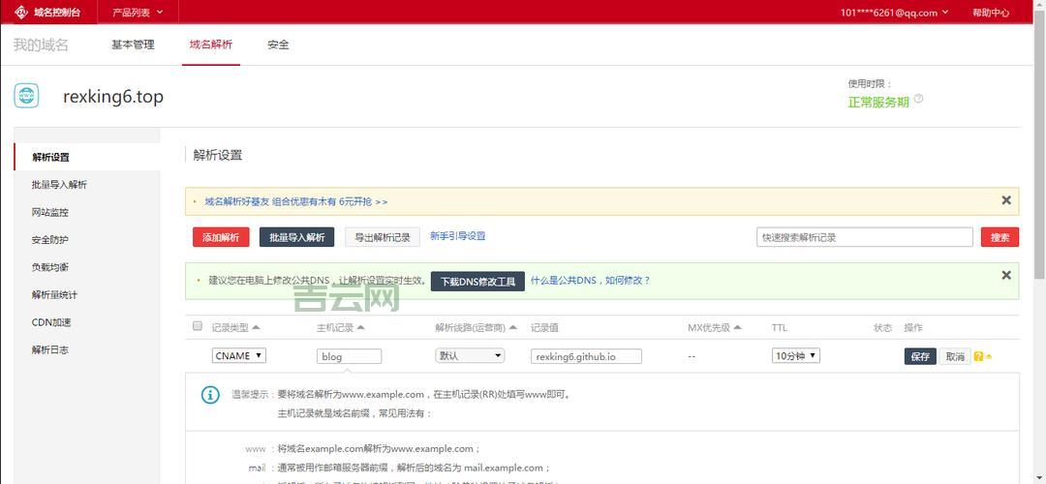Viewport: 1046px width, 484px height.
Task: Select 解析设置 in the sidebar
Action: (87, 158)
